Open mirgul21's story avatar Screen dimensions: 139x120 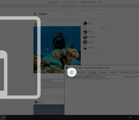click(85, 32)
